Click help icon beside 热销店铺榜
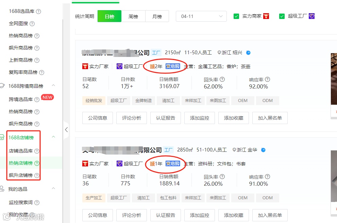 pos(37,163)
